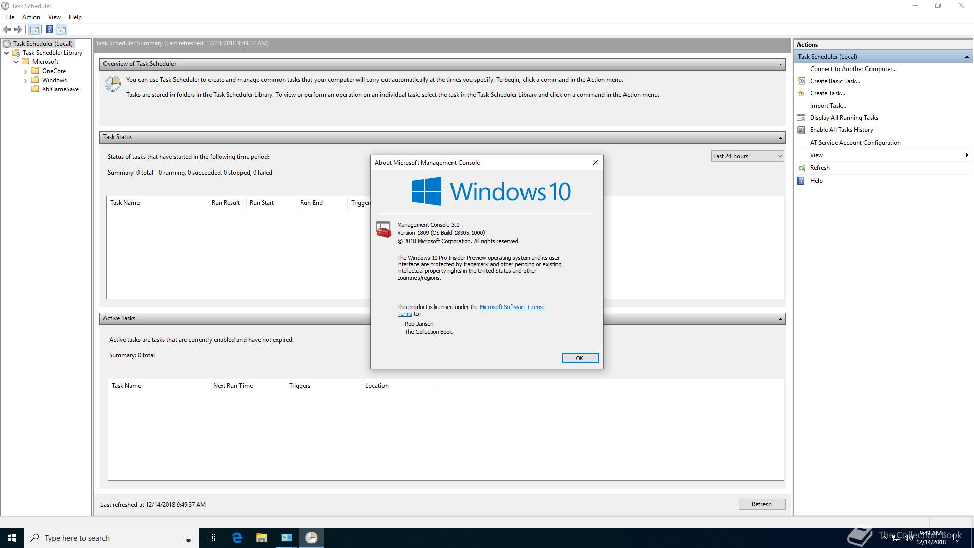Click the green Refresh icon in Actions
The height and width of the screenshot is (548, 974).
(802, 168)
